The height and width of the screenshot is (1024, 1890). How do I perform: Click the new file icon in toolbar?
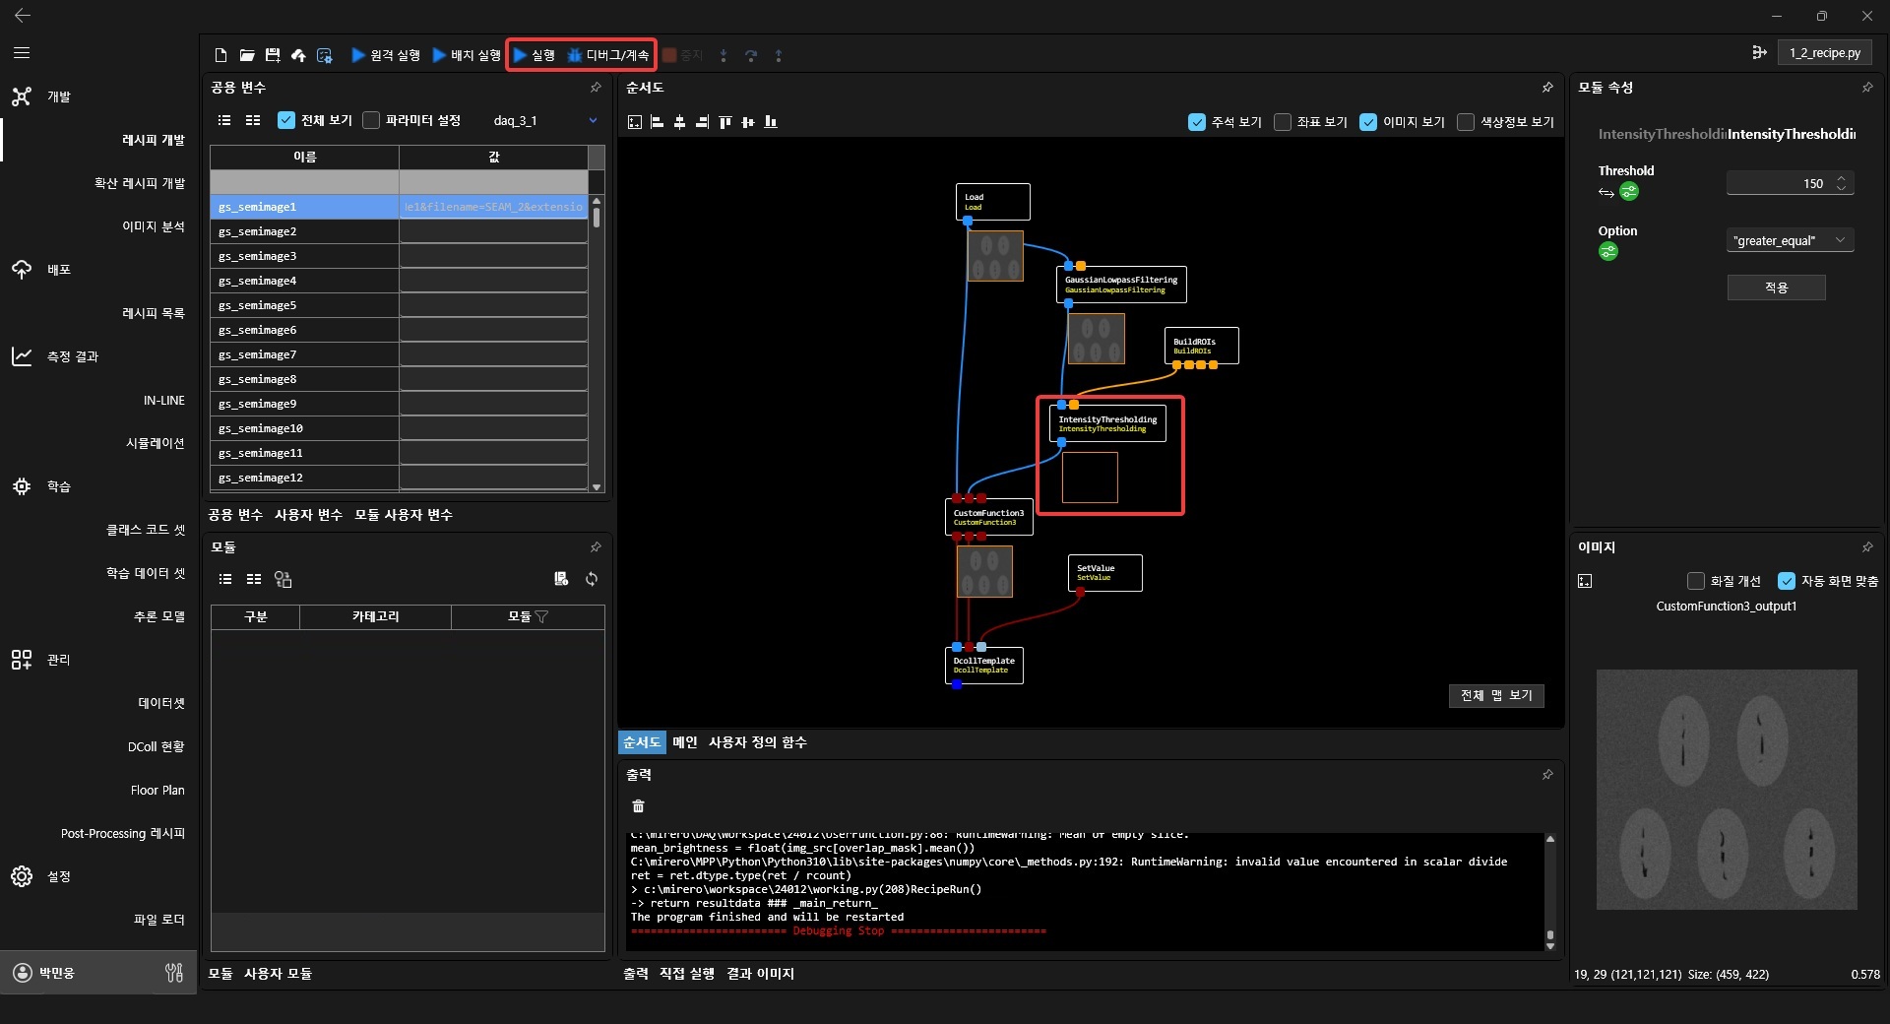(x=220, y=55)
